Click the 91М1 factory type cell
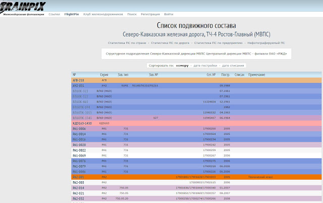 click(125, 85)
